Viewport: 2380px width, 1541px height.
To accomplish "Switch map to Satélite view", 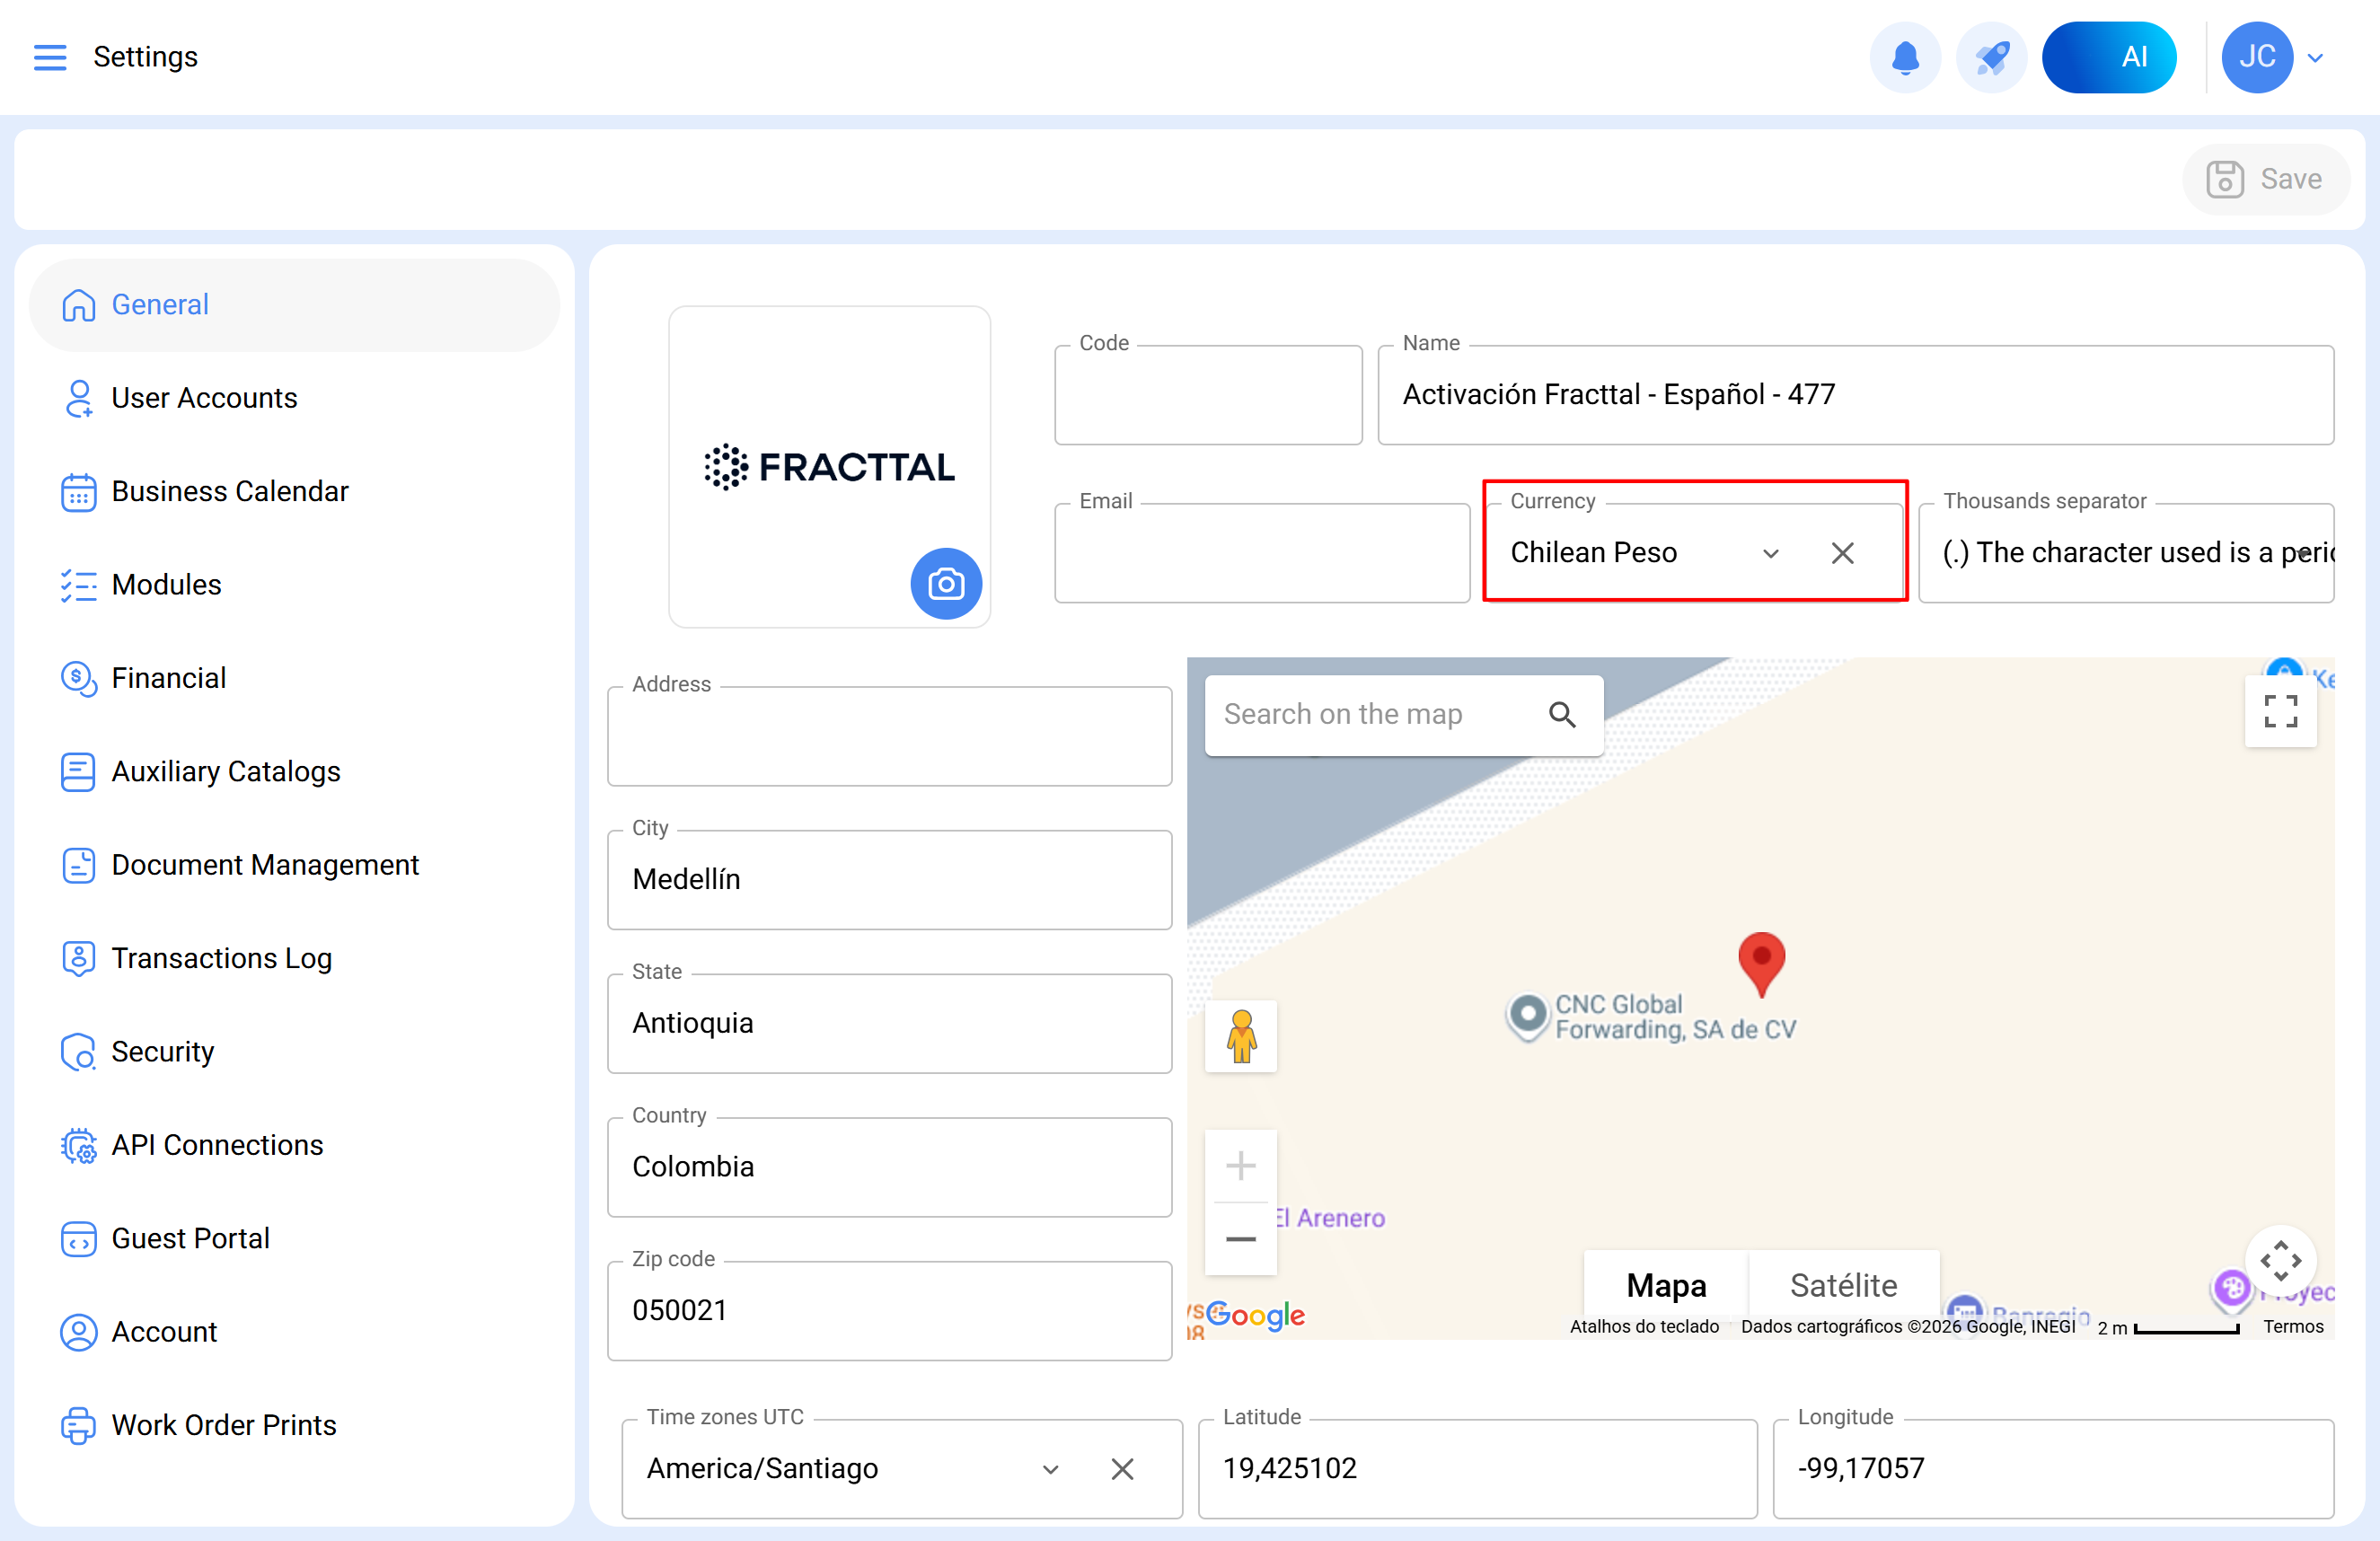I will (1843, 1285).
